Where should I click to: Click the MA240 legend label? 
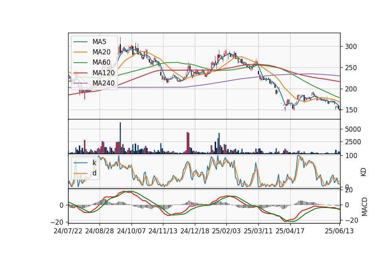(104, 83)
